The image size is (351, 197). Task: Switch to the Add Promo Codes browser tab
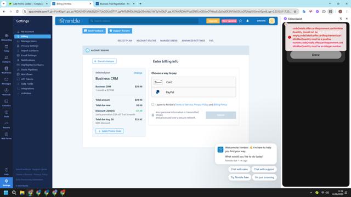click(28, 4)
